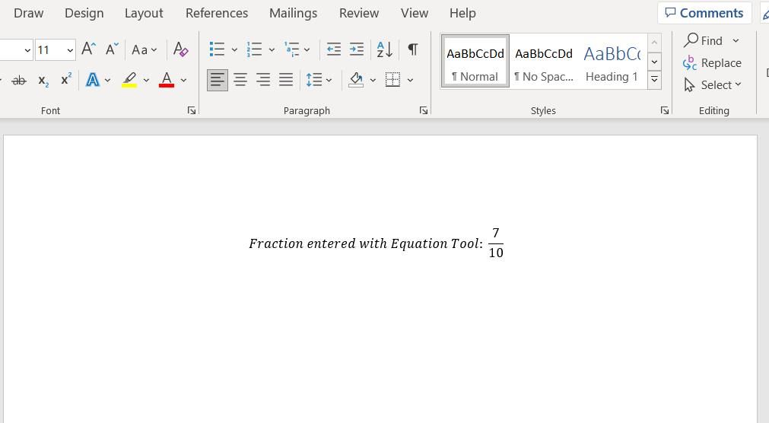Go to the Review tab
The width and height of the screenshot is (769, 423).
point(359,13)
